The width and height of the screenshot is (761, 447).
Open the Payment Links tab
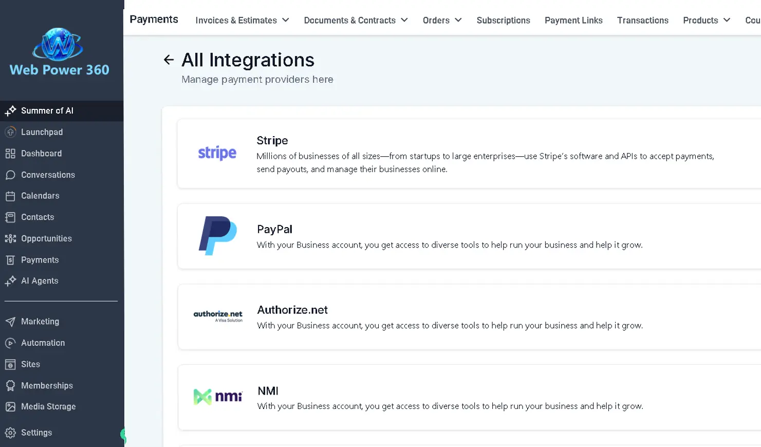[573, 20]
